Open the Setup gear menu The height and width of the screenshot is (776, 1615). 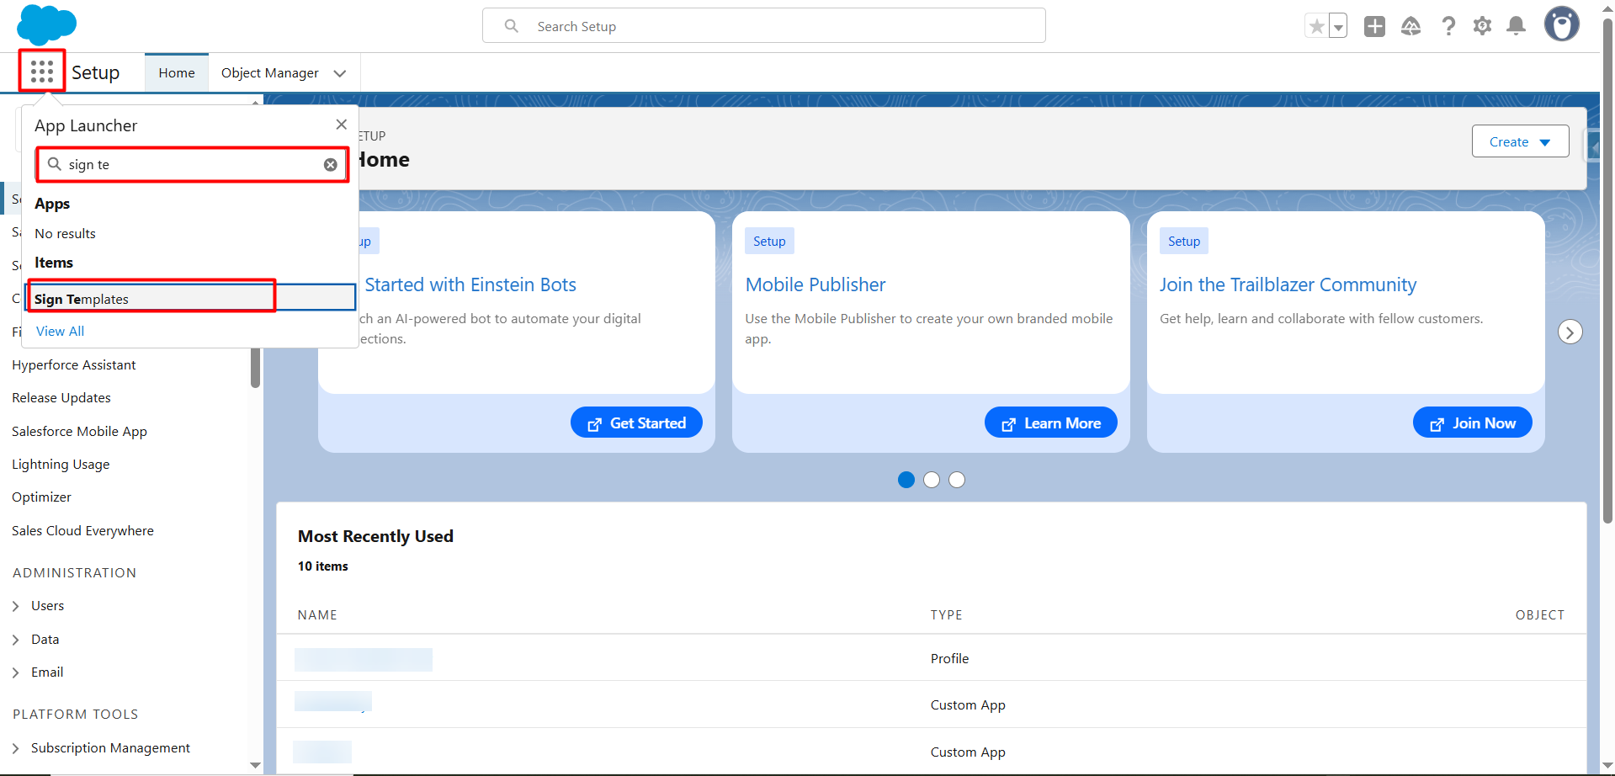(1482, 26)
